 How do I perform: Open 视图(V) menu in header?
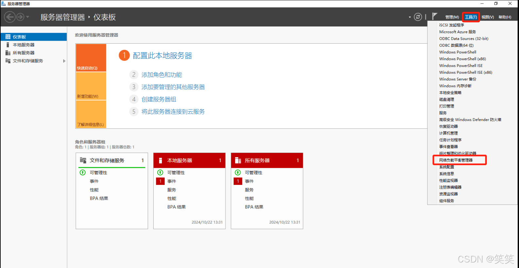coord(487,17)
